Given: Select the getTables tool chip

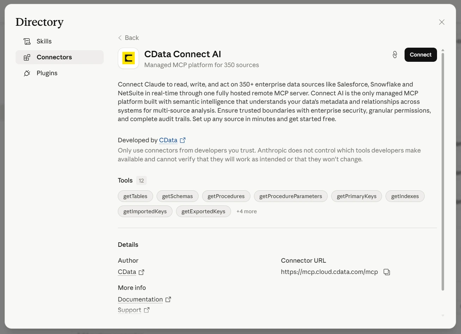Looking at the screenshot, I should (x=135, y=196).
